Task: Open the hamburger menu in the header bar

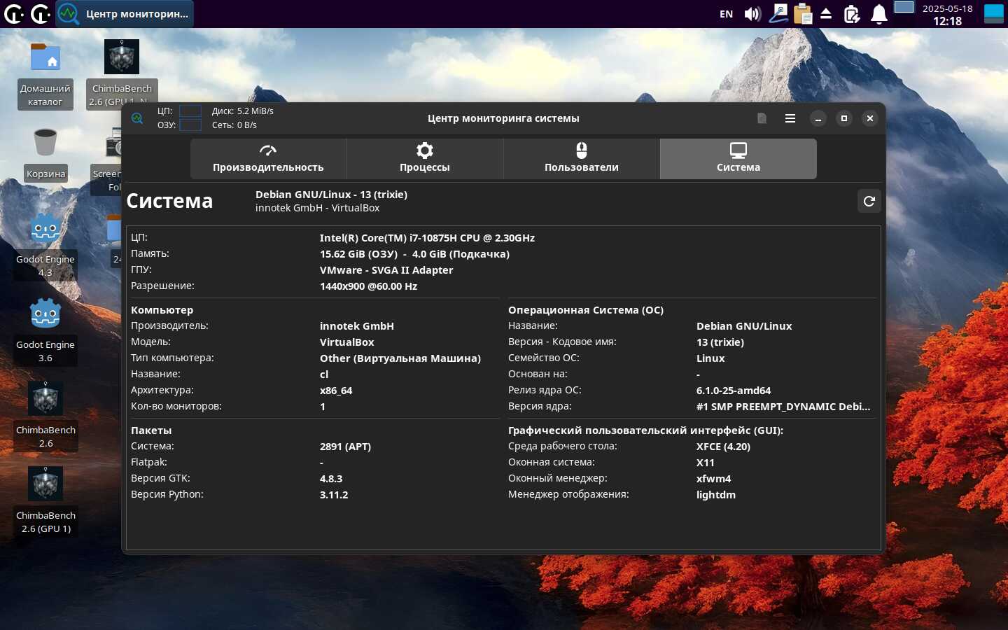Action: 790,118
